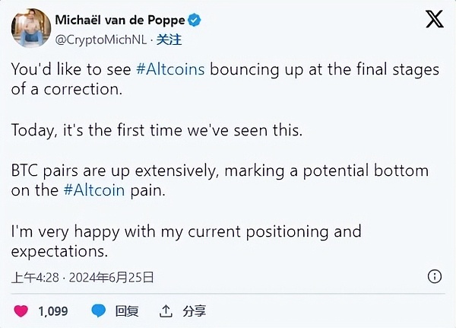The height and width of the screenshot is (328, 456).
Task: Like the tweet with the heart icon
Action: (x=21, y=310)
